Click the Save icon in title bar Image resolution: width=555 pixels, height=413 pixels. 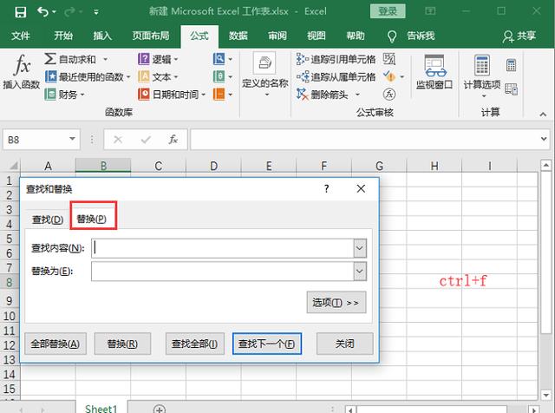point(20,11)
